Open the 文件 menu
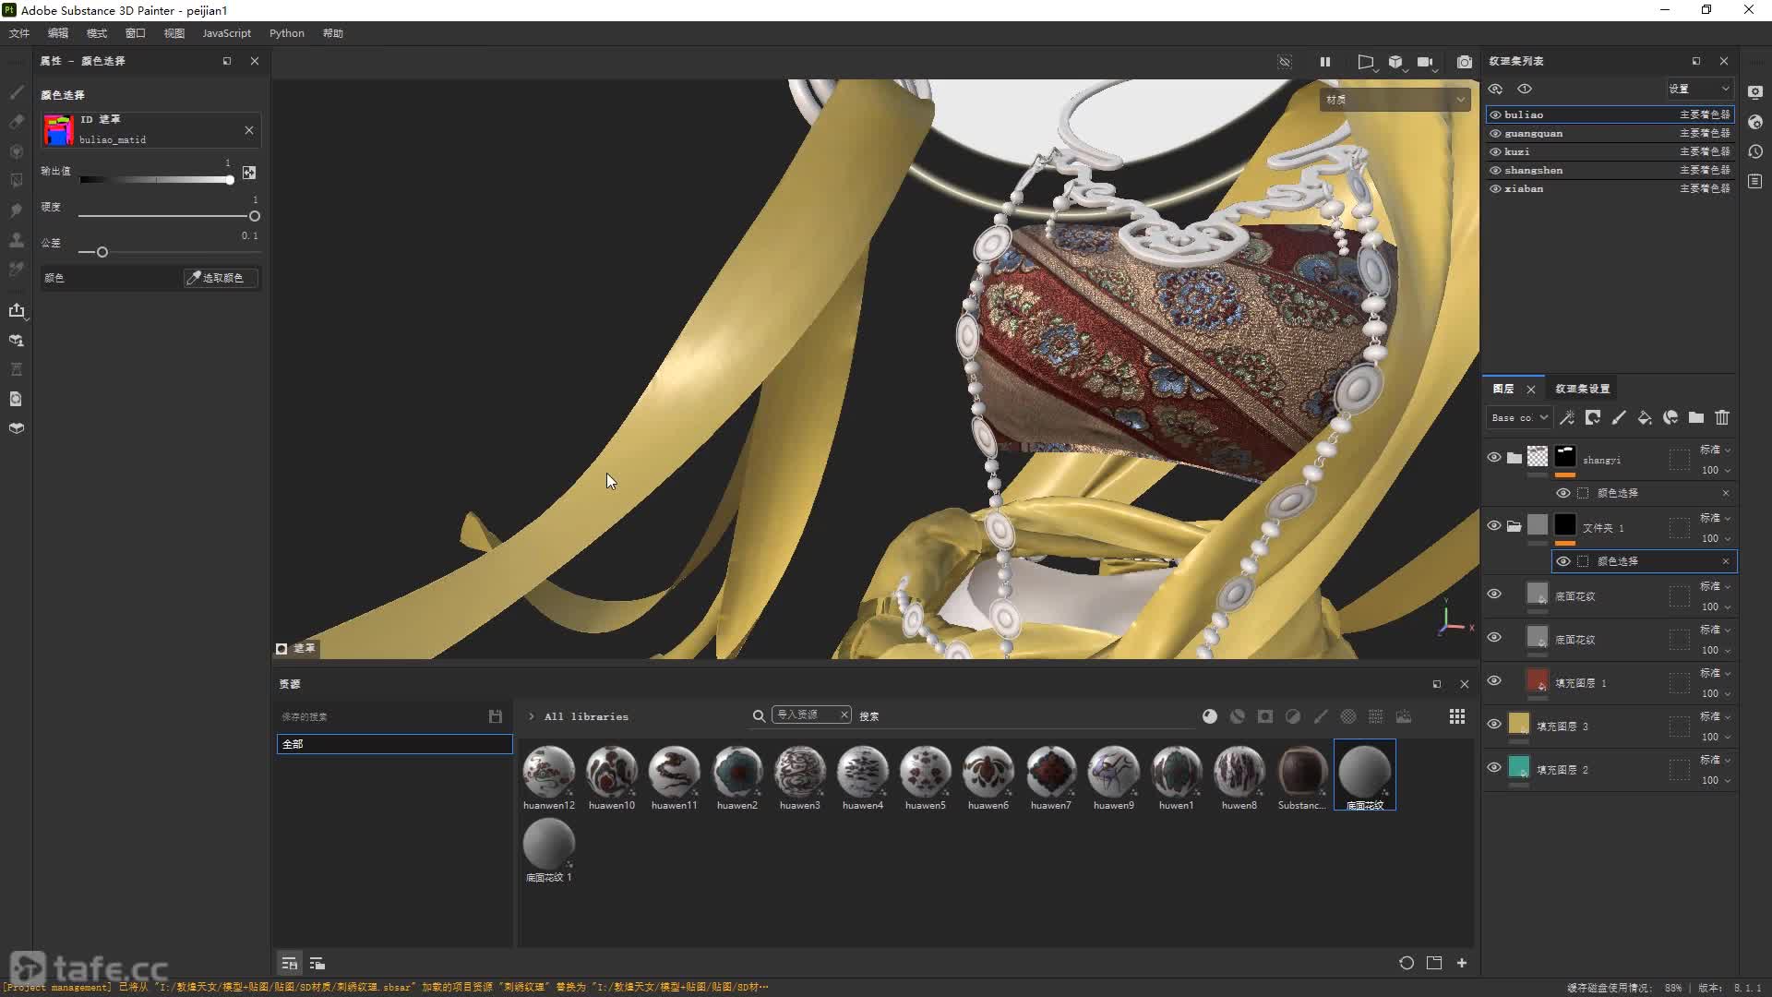Viewport: 1772px width, 997px height. click(x=19, y=33)
